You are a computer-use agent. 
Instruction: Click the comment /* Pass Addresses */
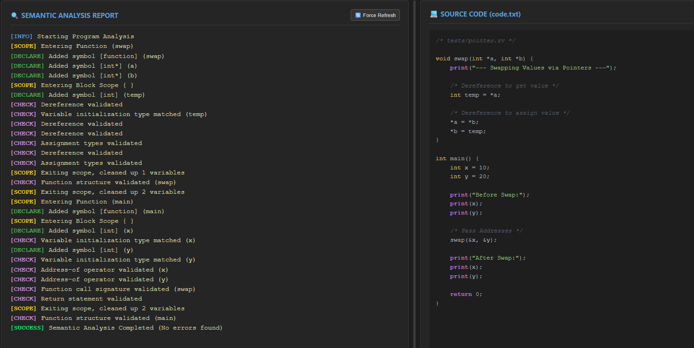pos(486,231)
